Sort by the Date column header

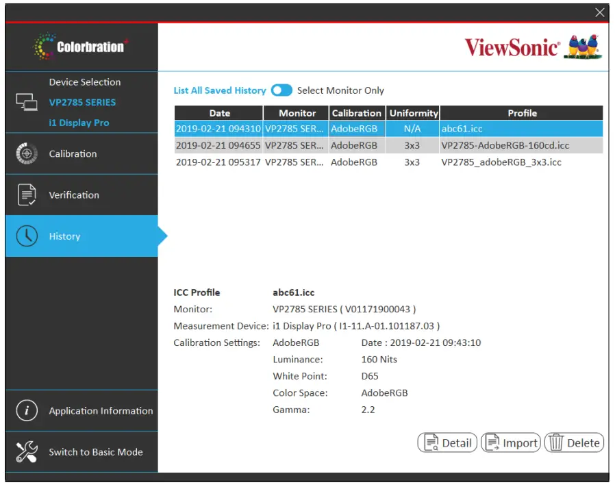(x=219, y=113)
